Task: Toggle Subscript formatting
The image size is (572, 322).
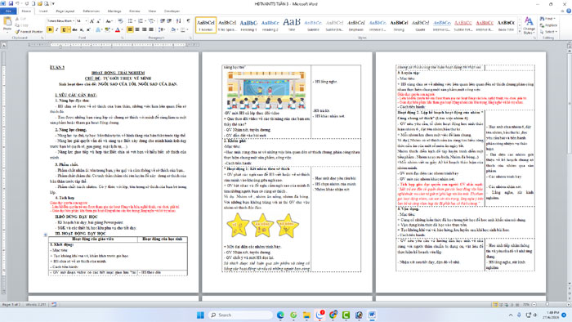Action: tap(82, 29)
